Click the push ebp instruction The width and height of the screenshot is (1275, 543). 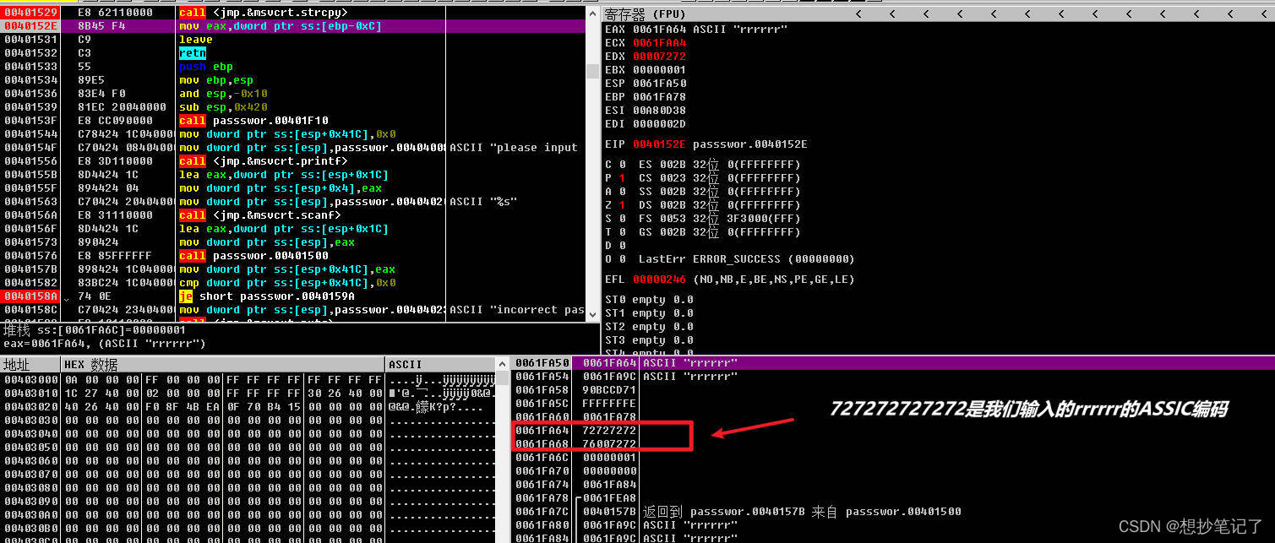coord(205,67)
